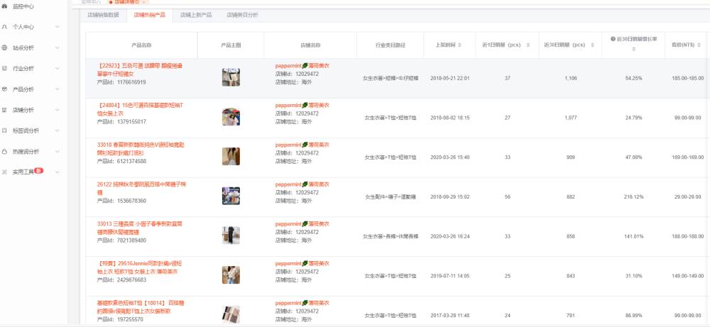
Task: Click the 216.12% growth rate cell
Action: 633,196
